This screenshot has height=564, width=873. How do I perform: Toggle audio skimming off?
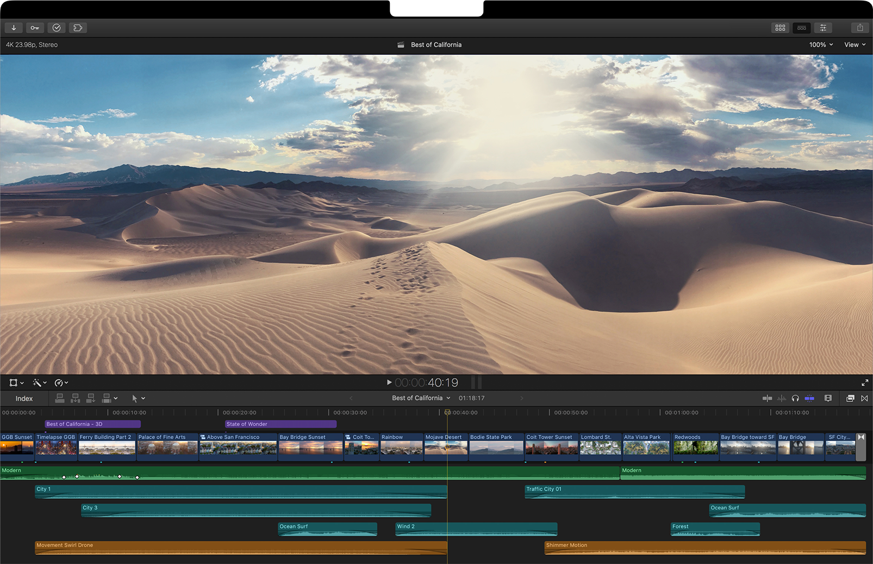coord(782,398)
